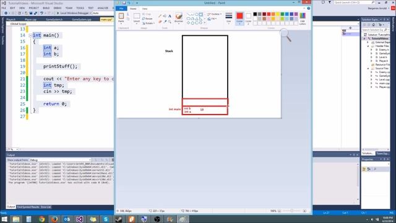Open the shape Fill dropdown
The height and width of the screenshot is (223, 396).
coord(212,19)
